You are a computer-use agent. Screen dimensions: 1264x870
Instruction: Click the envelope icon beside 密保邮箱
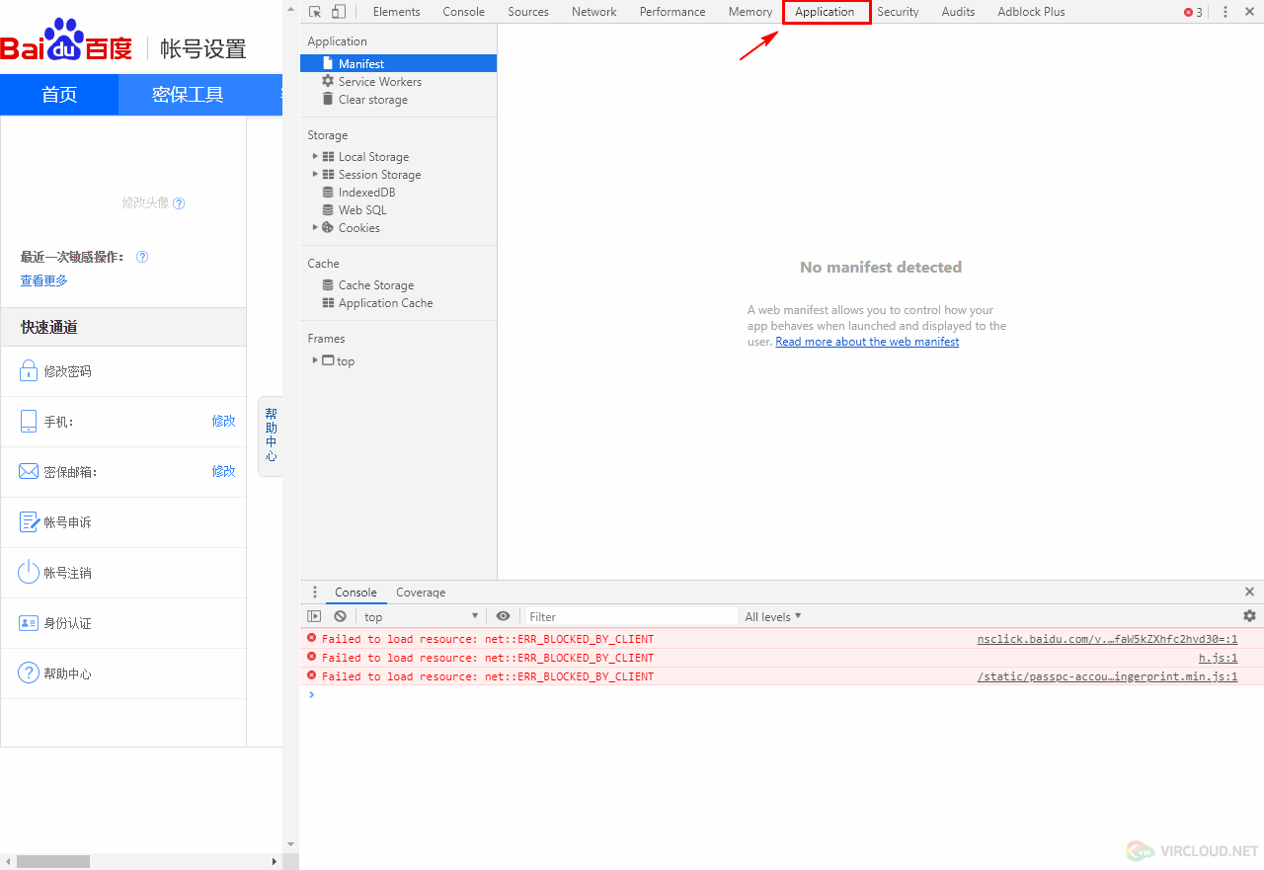coord(29,472)
